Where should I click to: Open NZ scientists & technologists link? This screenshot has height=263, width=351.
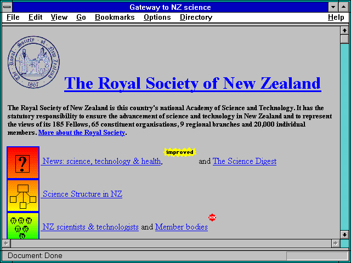point(90,227)
